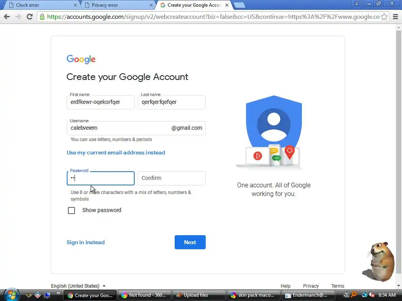Close the Privacy error tab
This screenshot has height=301, width=402.
(151, 5)
